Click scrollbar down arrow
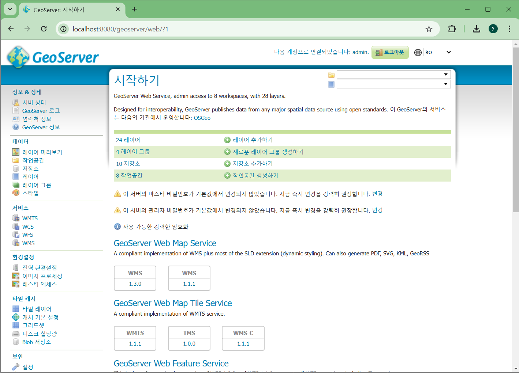519x373 pixels. pos(516,369)
